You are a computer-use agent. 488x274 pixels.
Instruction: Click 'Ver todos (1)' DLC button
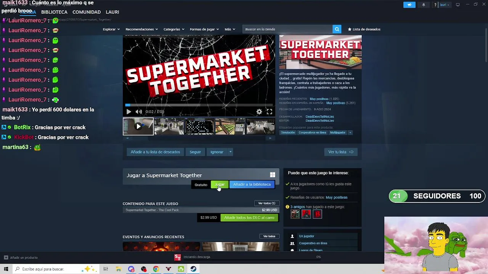pos(266,203)
